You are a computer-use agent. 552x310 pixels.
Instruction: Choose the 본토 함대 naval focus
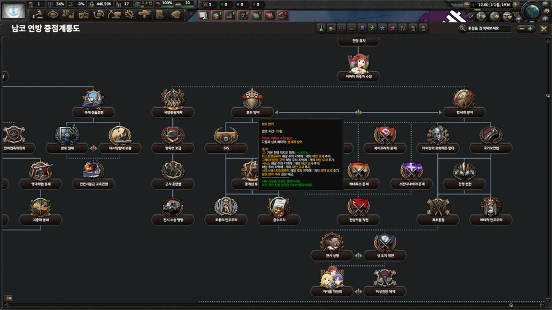(x=67, y=137)
